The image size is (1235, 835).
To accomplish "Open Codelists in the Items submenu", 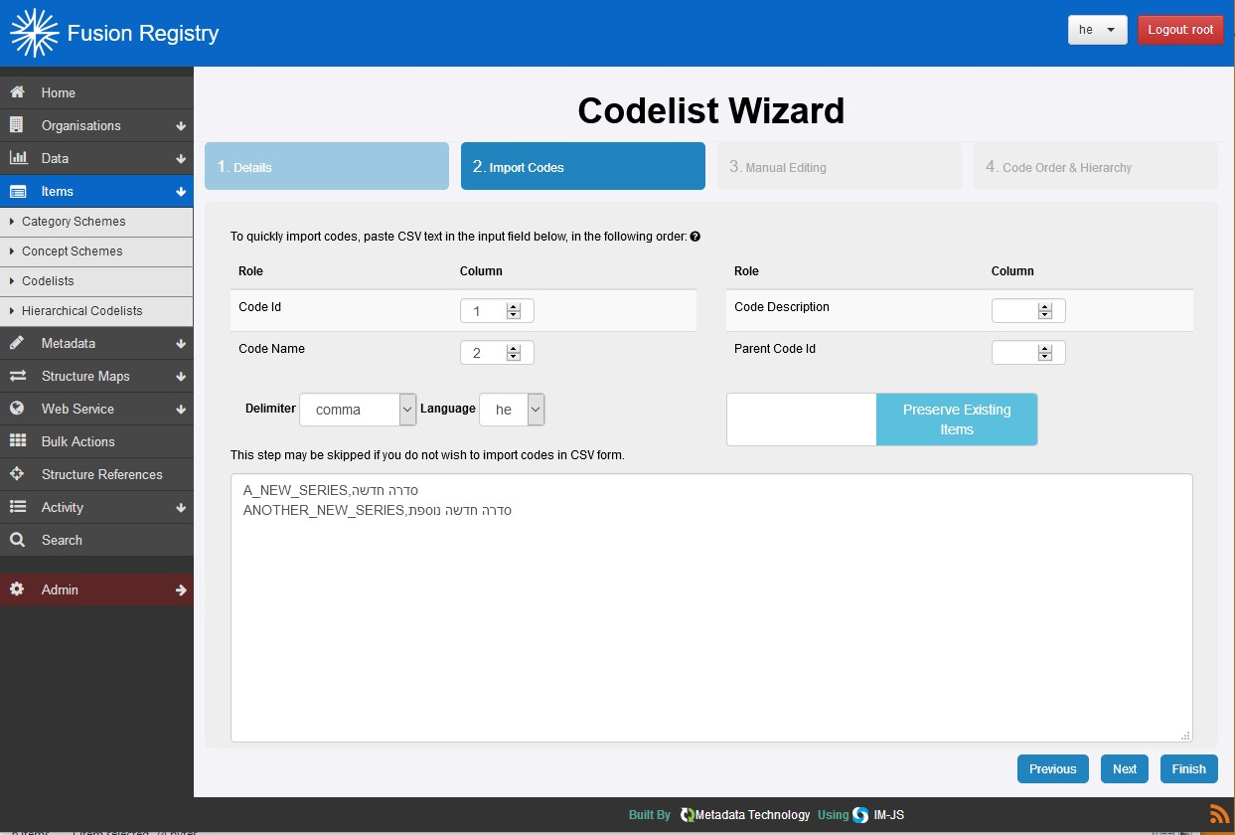I will (x=48, y=281).
